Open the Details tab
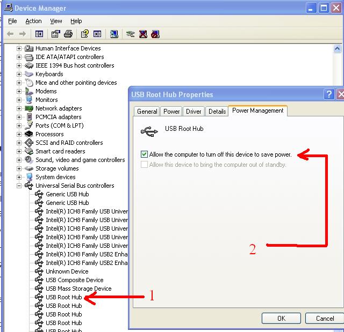Screen dimensions: 344x332 click(217, 112)
